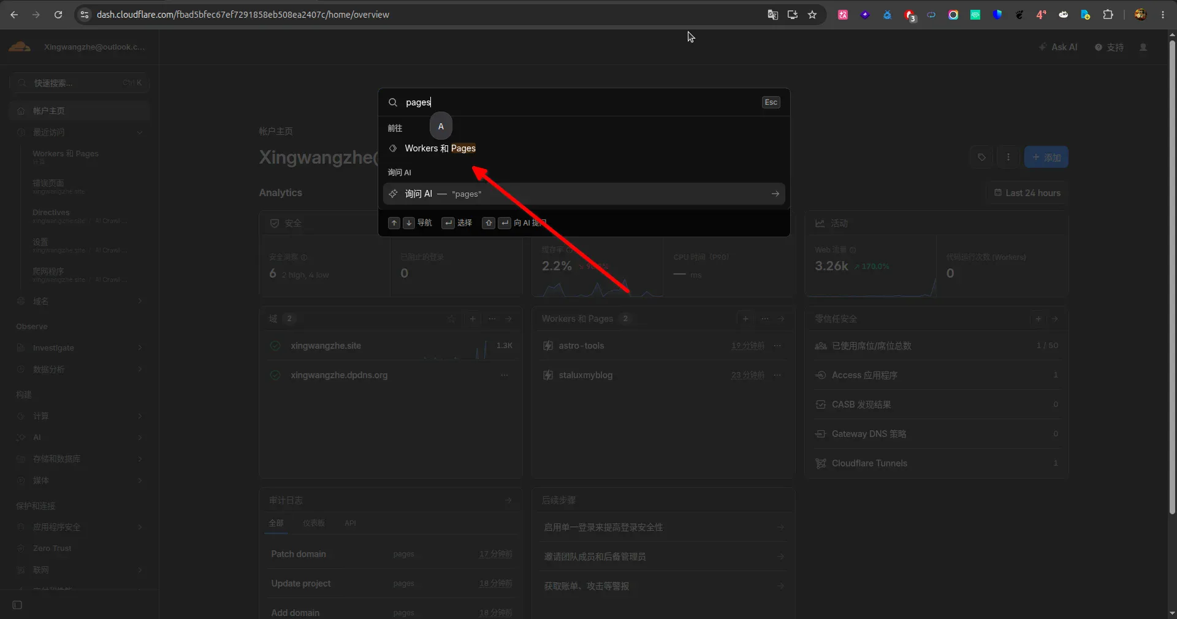
Task: Click the browser back arrow
Action: [15, 15]
